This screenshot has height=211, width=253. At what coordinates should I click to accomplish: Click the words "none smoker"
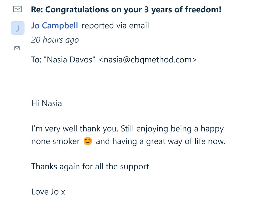click(55, 142)
